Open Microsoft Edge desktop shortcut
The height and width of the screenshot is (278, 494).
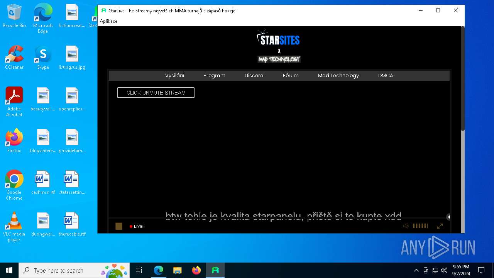[x=43, y=18]
